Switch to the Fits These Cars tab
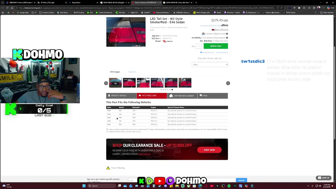 click(x=152, y=96)
